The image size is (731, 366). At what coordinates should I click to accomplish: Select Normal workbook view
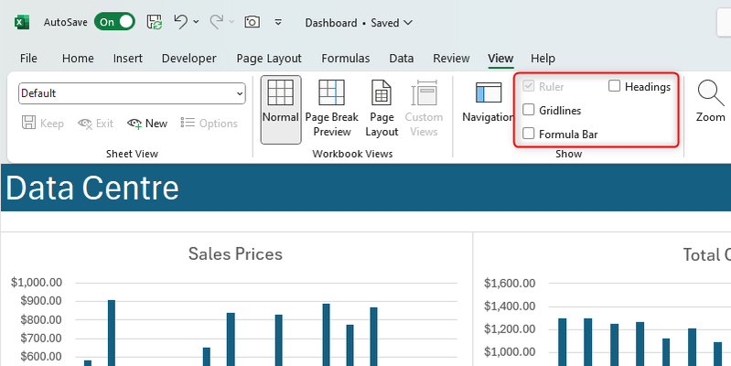click(281, 110)
